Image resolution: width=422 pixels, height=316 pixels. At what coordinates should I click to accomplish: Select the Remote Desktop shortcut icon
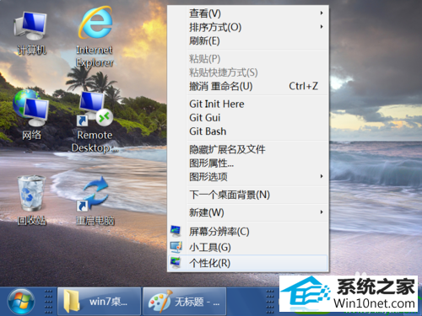click(x=95, y=122)
